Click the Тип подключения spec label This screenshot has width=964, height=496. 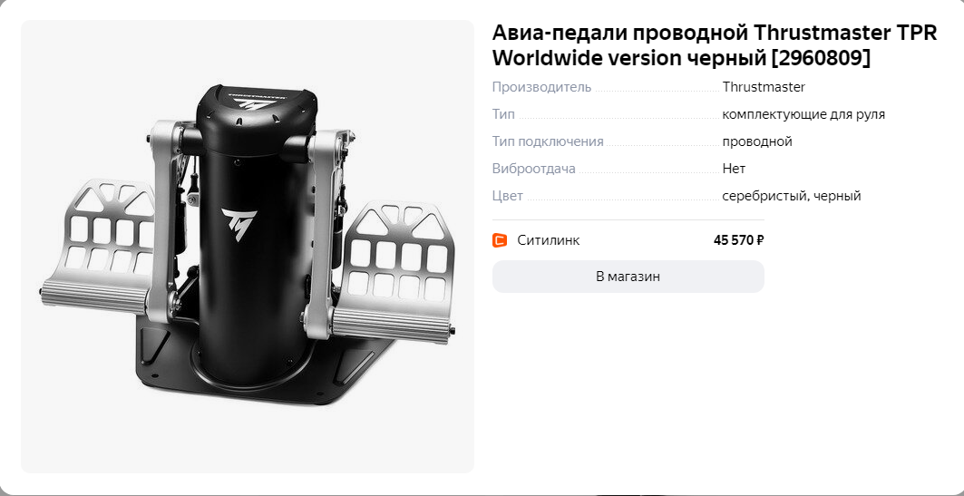[x=548, y=141]
